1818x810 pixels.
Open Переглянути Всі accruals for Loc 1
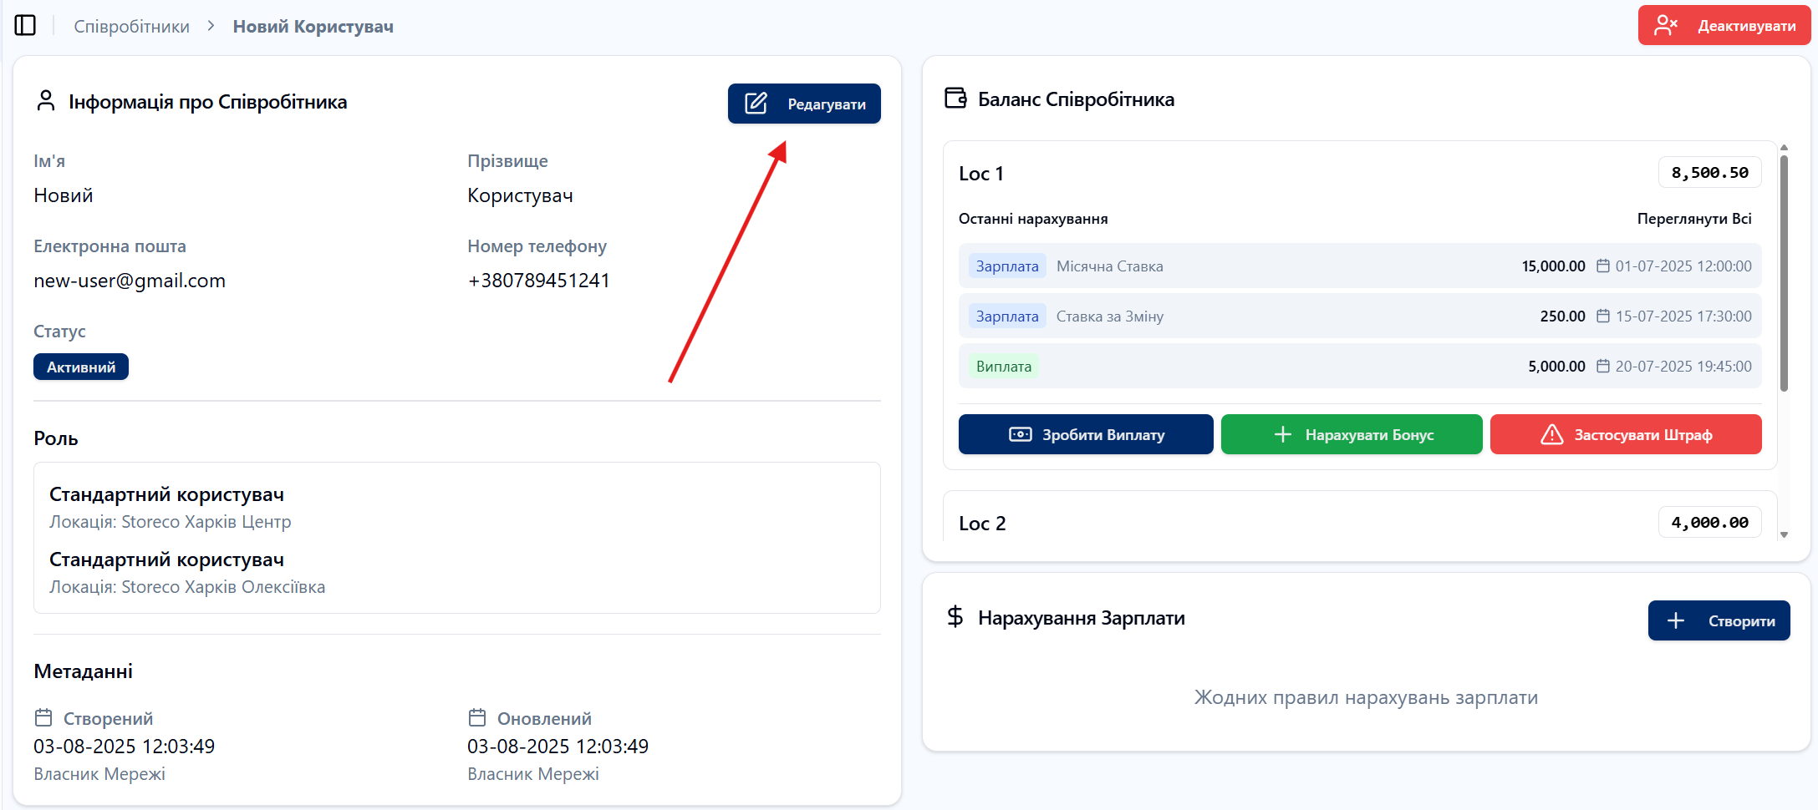pyautogui.click(x=1693, y=219)
